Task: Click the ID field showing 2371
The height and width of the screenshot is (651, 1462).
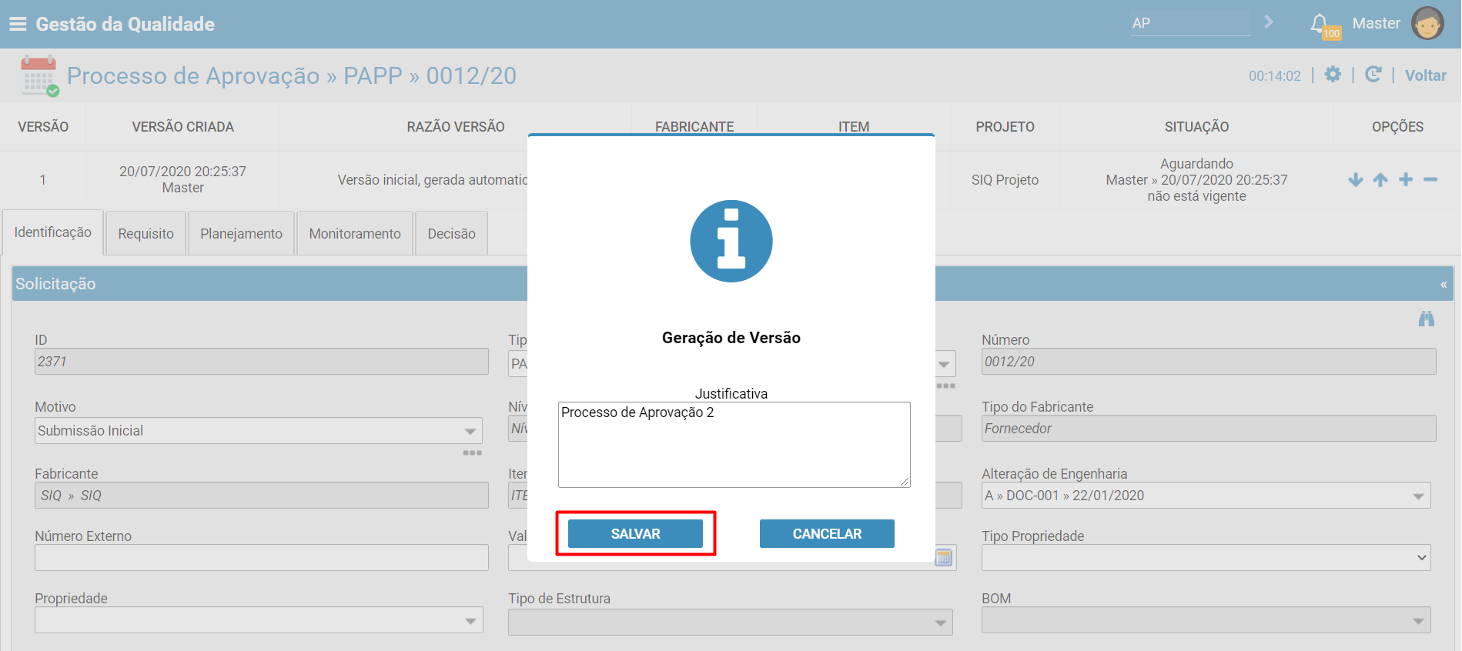Action: click(262, 361)
